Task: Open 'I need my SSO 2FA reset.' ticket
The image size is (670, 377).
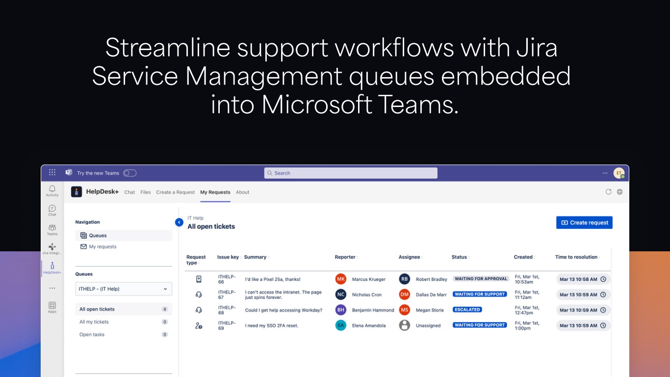Action: click(x=272, y=325)
